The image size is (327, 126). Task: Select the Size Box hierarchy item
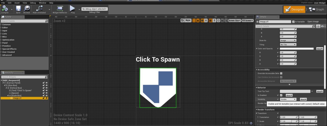point(12,85)
